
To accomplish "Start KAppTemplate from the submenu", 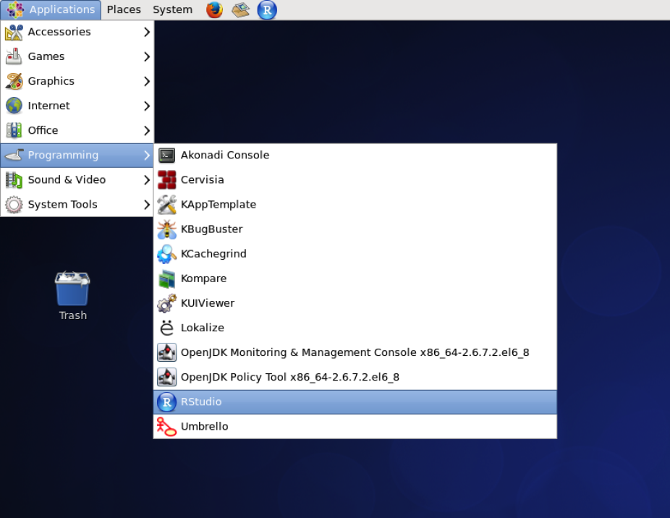I will click(x=355, y=204).
